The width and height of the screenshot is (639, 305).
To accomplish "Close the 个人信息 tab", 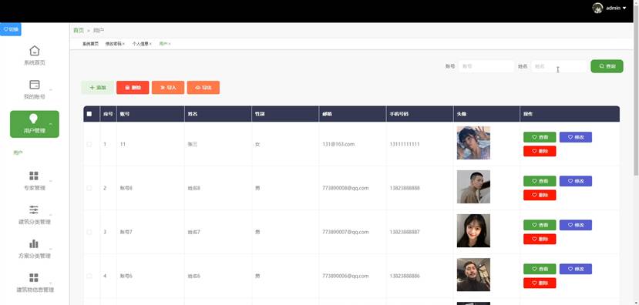I will 150,44.
